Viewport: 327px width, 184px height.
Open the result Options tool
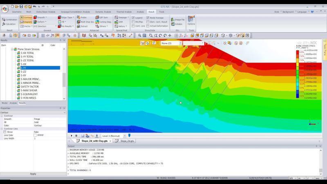pyautogui.click(x=191, y=21)
